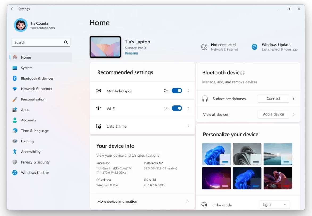The image size is (312, 216).
Task: Click the Windows Update status icon in header
Action: click(x=255, y=47)
